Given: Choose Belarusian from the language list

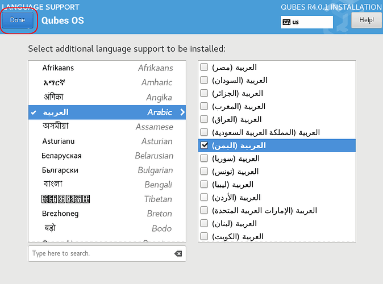Looking at the screenshot, I should pyautogui.click(x=107, y=156).
